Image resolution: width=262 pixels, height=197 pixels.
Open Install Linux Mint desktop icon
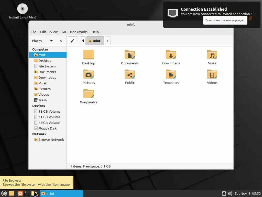click(23, 11)
